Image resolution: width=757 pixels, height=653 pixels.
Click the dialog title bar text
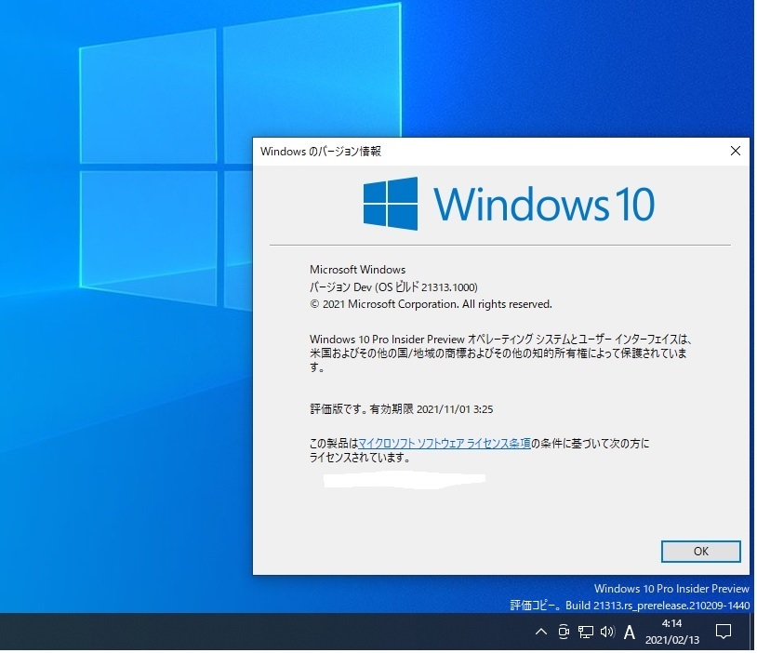click(321, 152)
